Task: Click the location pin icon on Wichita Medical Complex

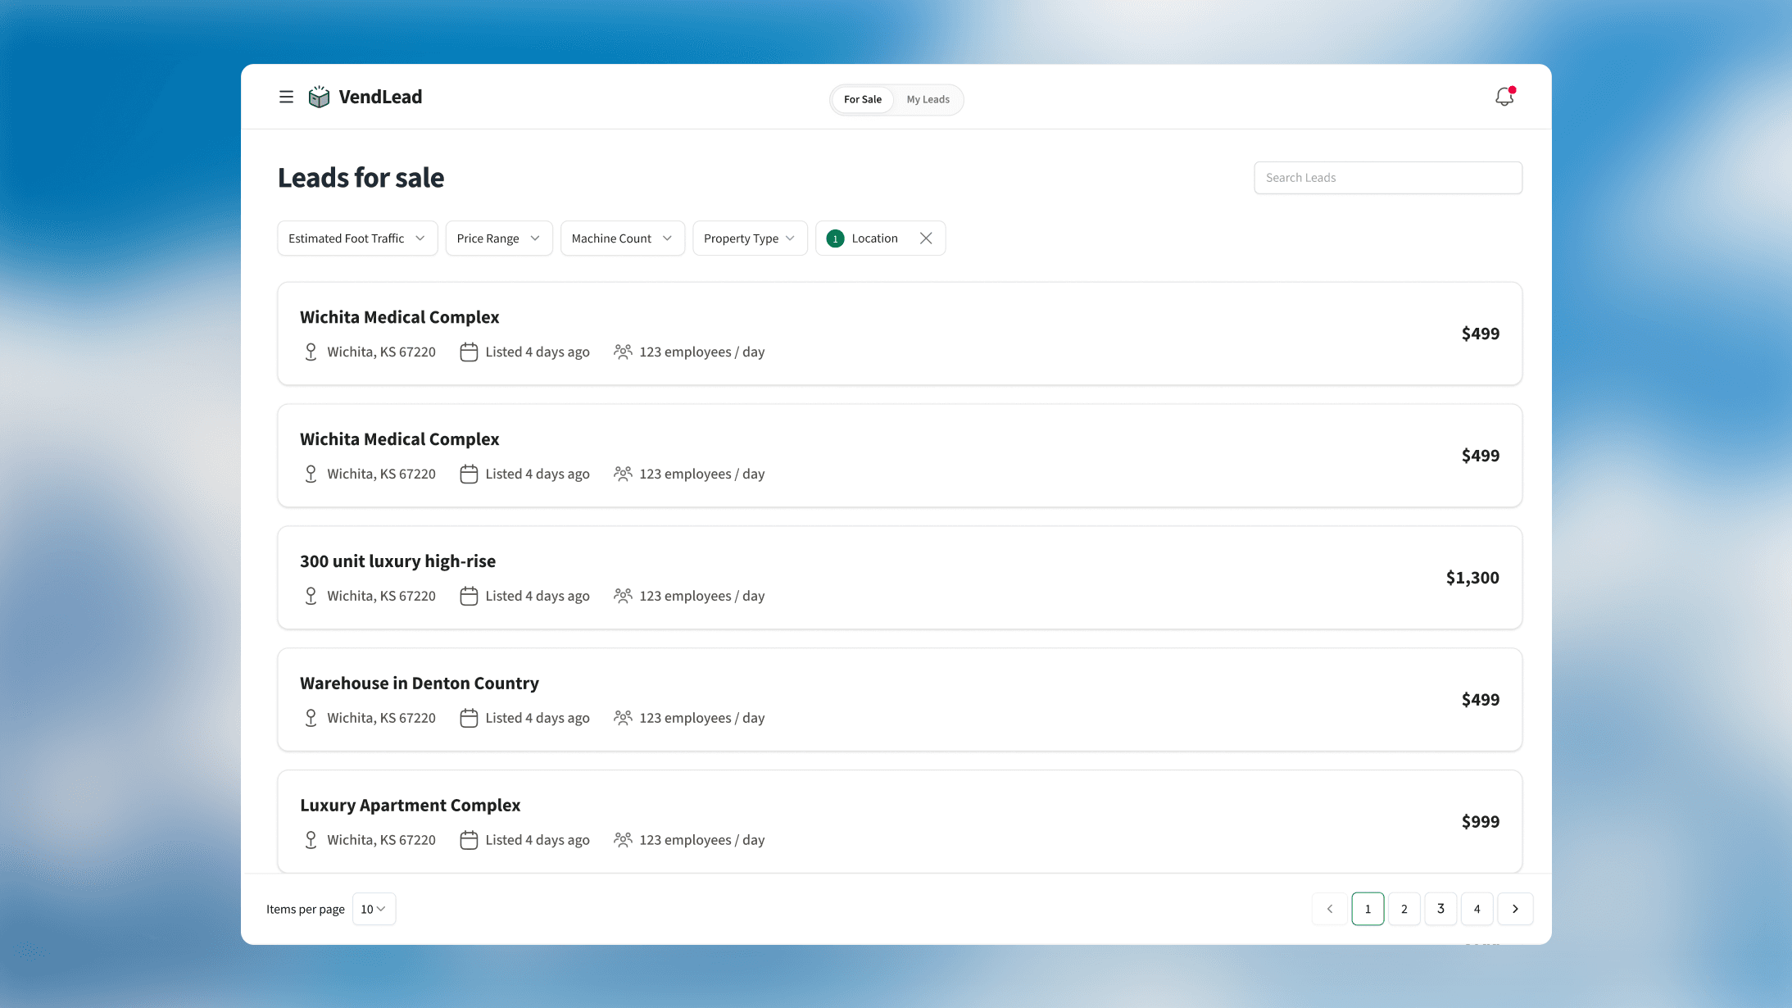Action: pos(311,352)
